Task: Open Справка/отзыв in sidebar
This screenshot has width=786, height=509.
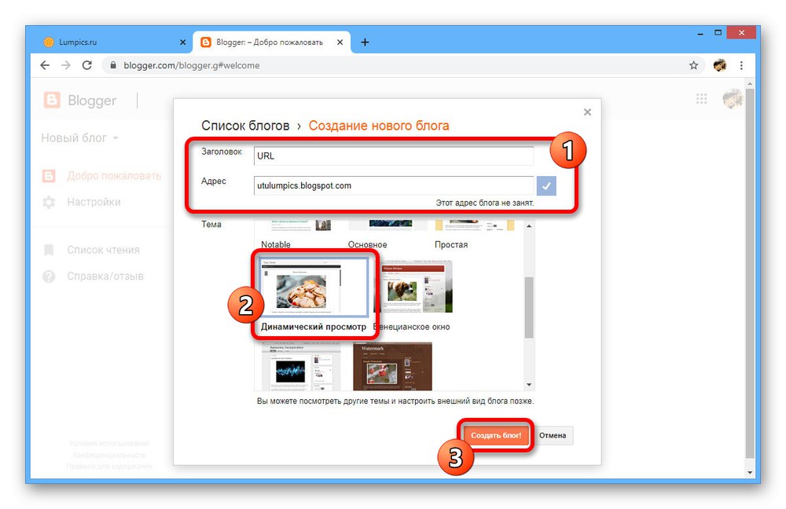Action: coord(105,276)
